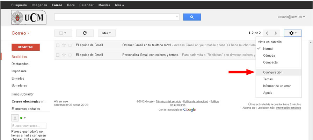Open the select-all dropdown arrow
Image resolution: width=313 pixels, height=140 pixels.
tap(65, 33)
